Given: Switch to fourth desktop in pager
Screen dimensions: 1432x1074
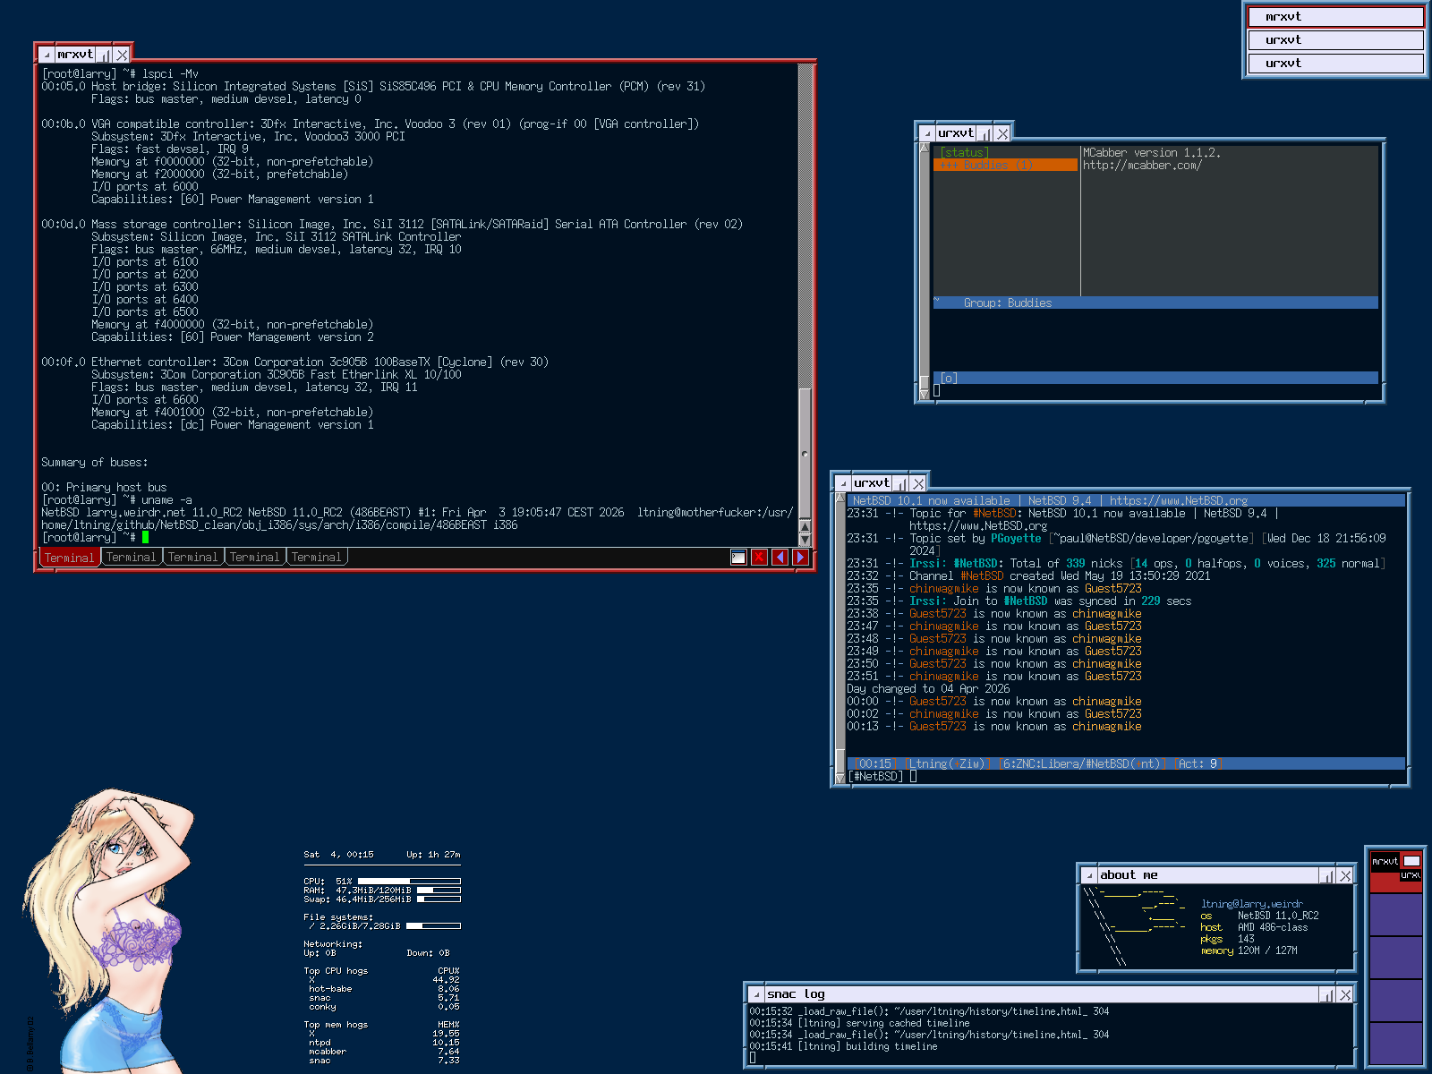Looking at the screenshot, I should click(1396, 1001).
